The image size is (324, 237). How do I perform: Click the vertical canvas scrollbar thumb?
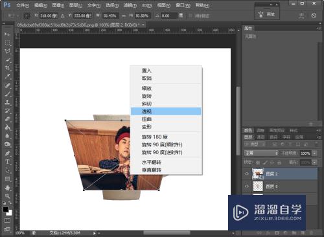coord(238,121)
